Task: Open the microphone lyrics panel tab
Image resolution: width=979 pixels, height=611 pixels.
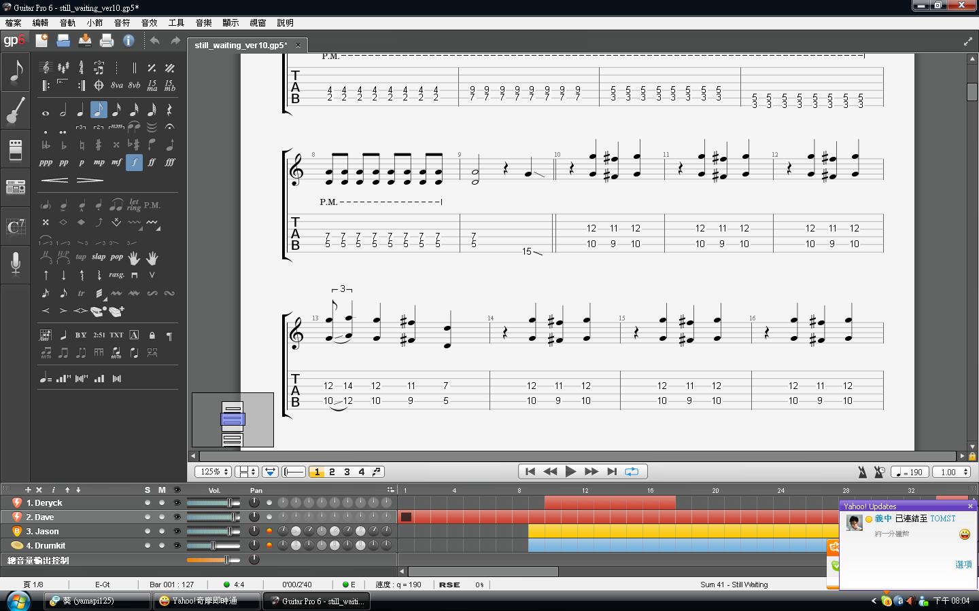Action: 15,263
